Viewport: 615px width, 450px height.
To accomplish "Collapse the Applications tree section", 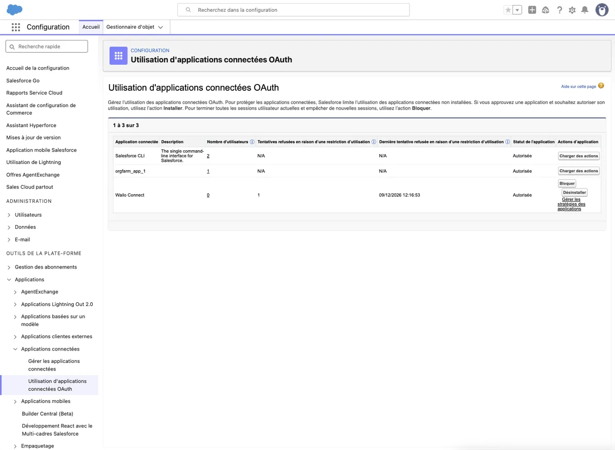I will coord(9,280).
